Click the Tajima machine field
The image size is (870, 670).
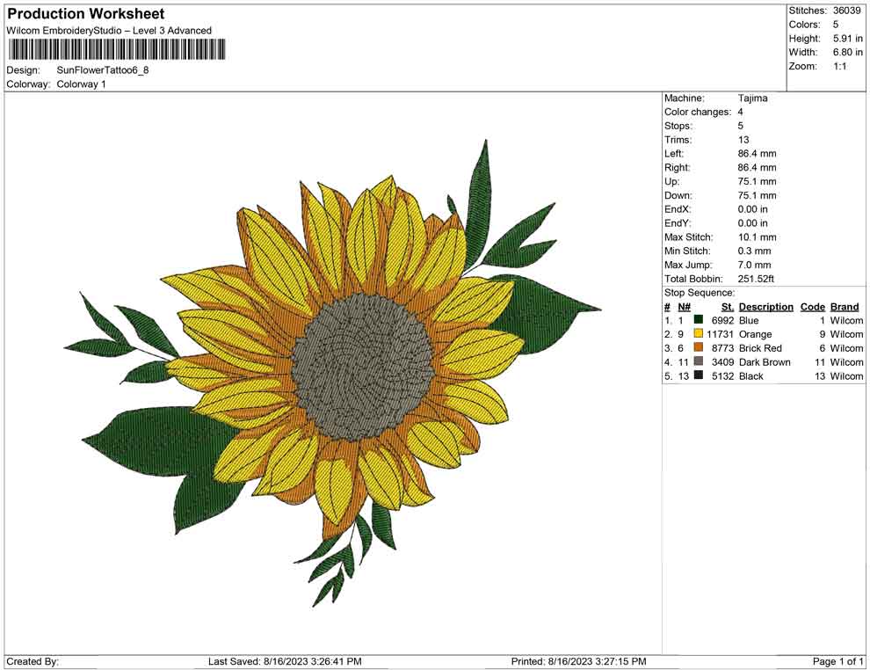pyautogui.click(x=751, y=98)
